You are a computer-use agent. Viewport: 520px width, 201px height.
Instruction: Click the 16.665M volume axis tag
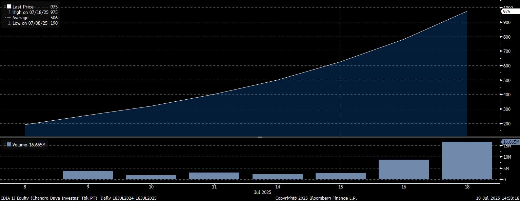511,142
